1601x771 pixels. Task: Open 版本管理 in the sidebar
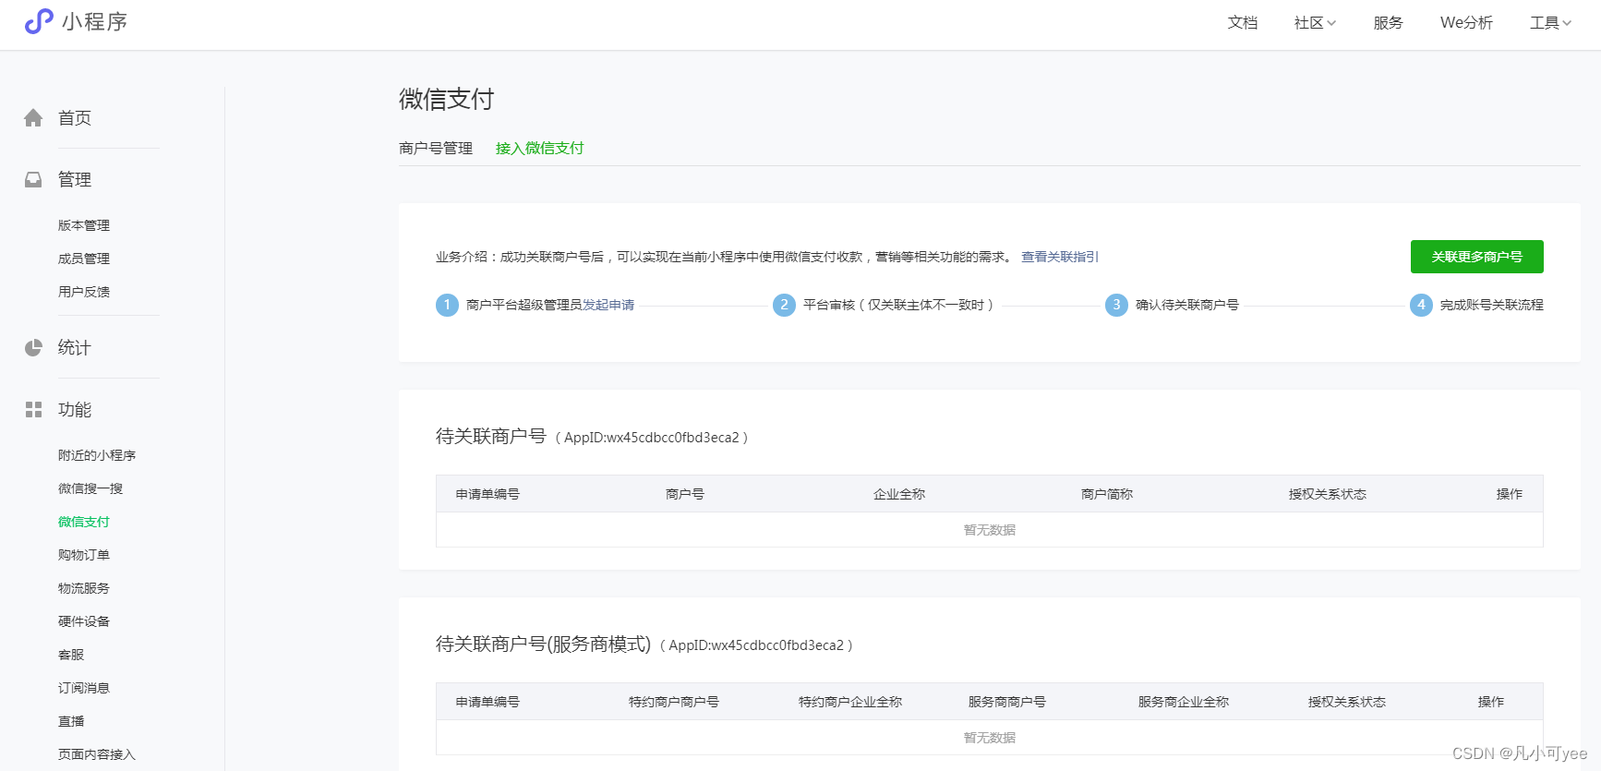click(x=84, y=225)
